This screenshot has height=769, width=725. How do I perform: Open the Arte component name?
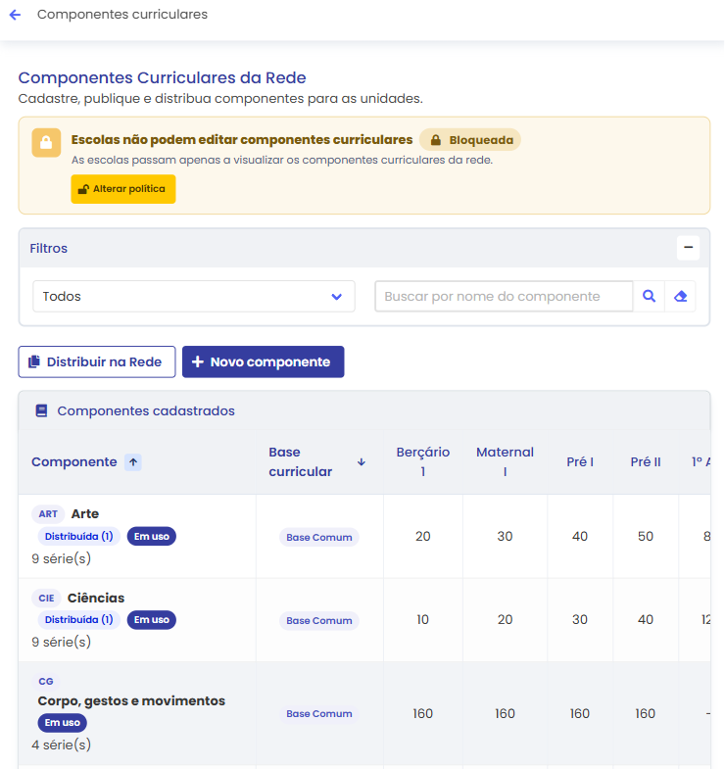(85, 514)
